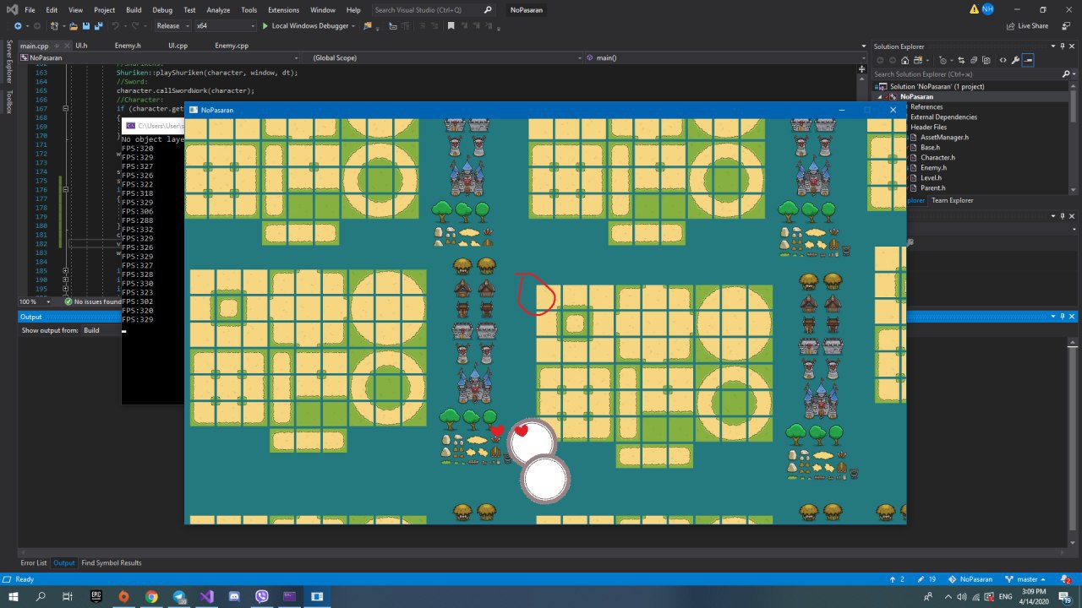1082x608 pixels.
Task: Click the bookmark icon in the main toolbar
Action: (x=451, y=26)
